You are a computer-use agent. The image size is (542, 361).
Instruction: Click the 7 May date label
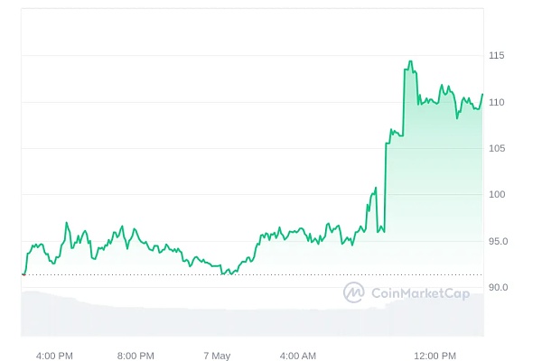tap(217, 356)
